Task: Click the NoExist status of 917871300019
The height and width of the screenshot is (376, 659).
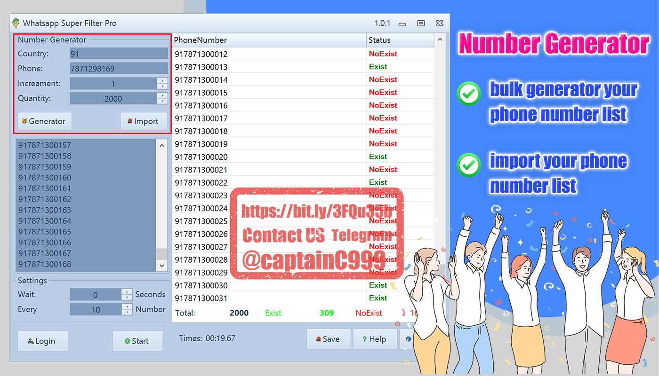Action: pos(383,144)
